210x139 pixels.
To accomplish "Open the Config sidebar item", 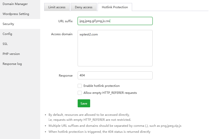I will 7,34.
